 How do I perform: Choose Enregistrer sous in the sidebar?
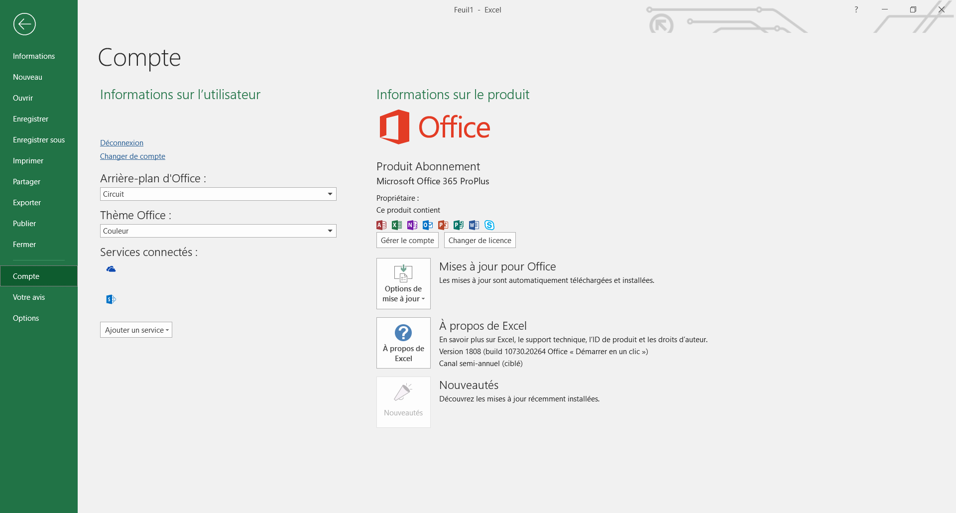point(39,140)
